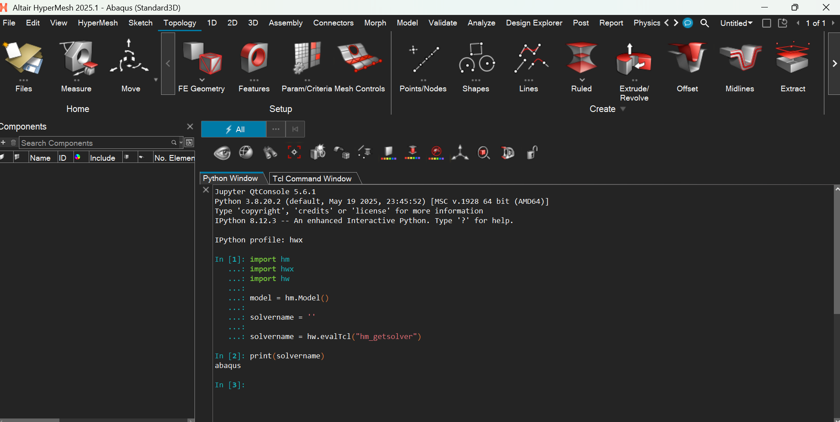Viewport: 840px width, 422px height.
Task: Open the File menu
Action: tap(9, 23)
